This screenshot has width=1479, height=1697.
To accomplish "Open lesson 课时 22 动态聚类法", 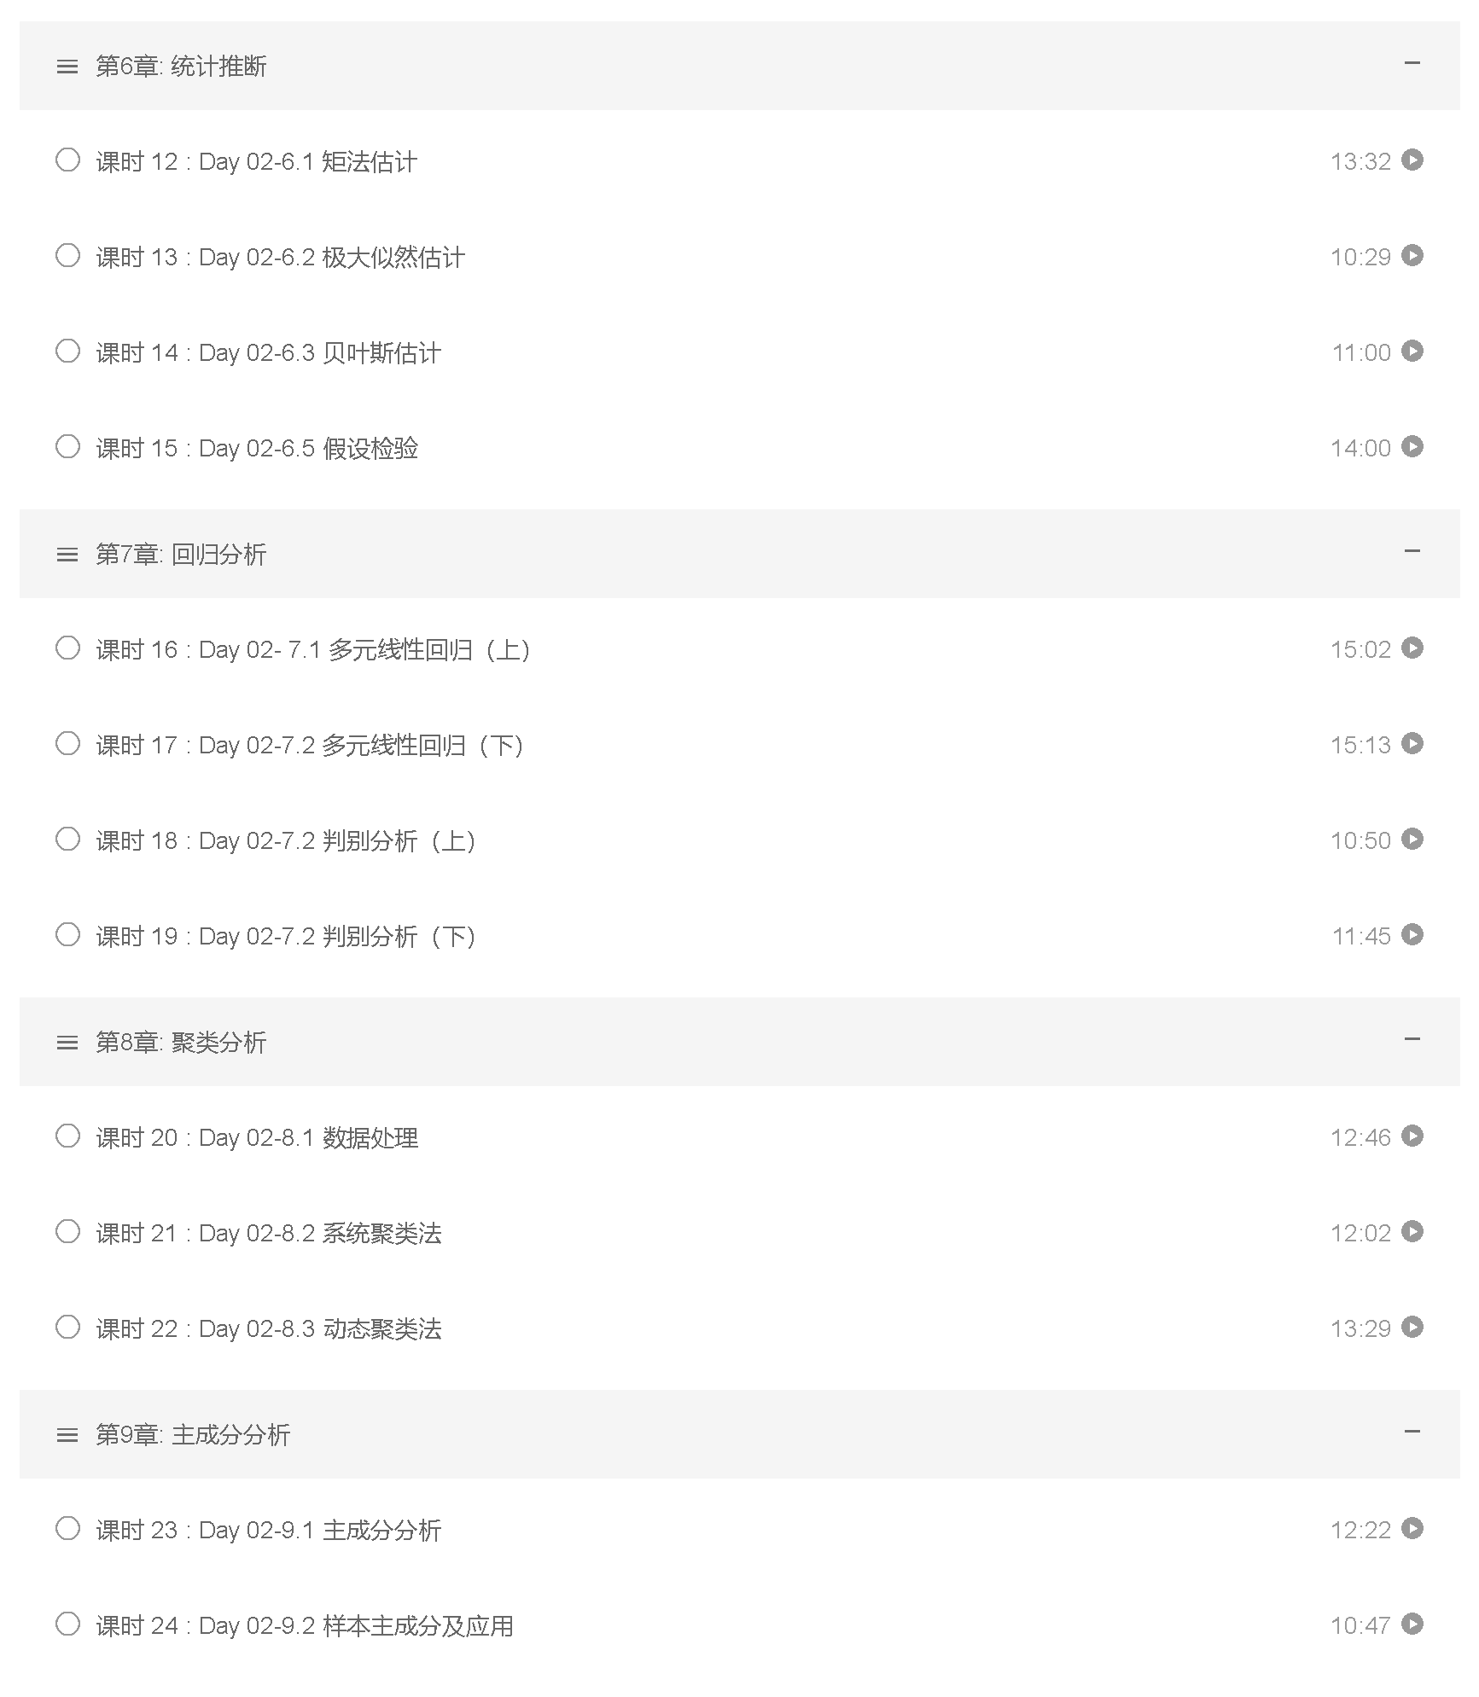I will pyautogui.click(x=269, y=1329).
